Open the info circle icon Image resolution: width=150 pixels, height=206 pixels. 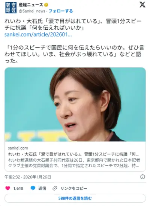(x=142, y=177)
